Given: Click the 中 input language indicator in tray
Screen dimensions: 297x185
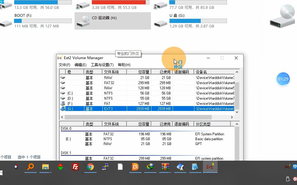Looking at the screenshot, I should pyautogui.click(x=294, y=167).
